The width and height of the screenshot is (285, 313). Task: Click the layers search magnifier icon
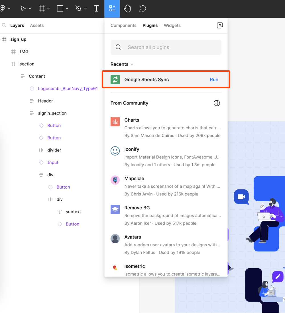click(x=4, y=25)
